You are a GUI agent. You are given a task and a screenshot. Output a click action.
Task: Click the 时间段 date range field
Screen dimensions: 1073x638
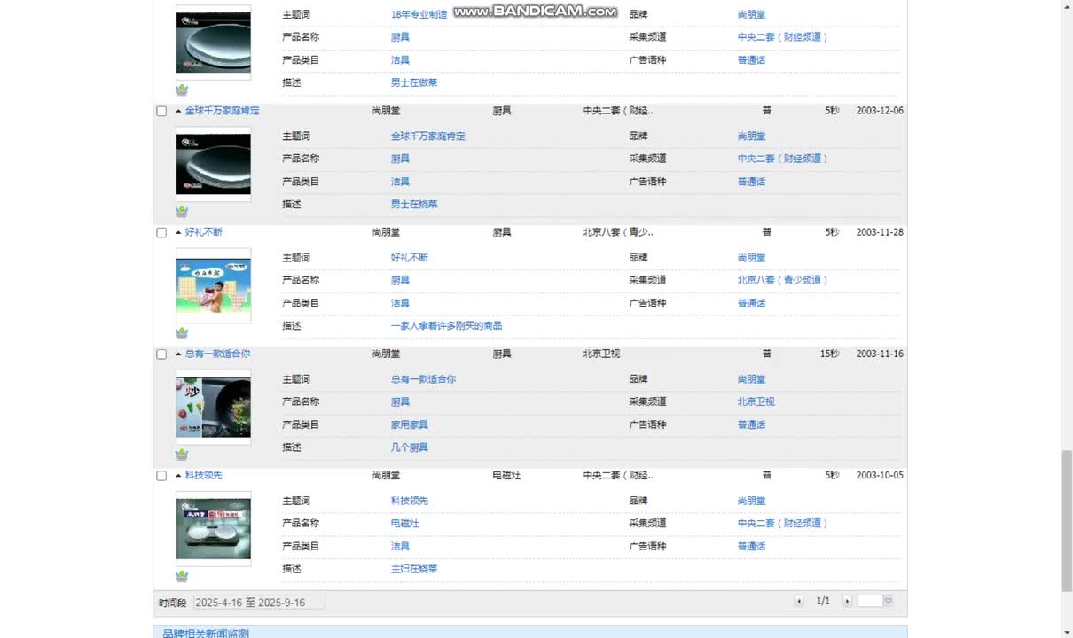pos(259,603)
